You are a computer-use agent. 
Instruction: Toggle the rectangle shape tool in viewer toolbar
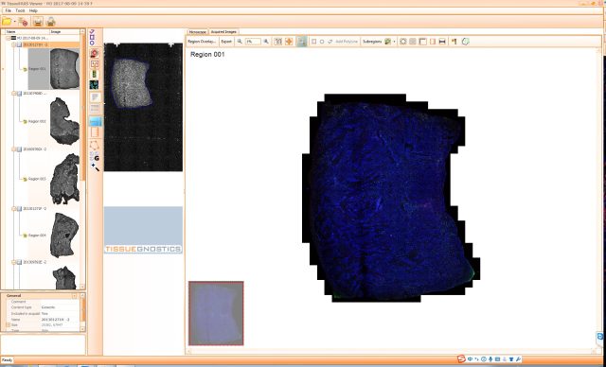(x=313, y=42)
